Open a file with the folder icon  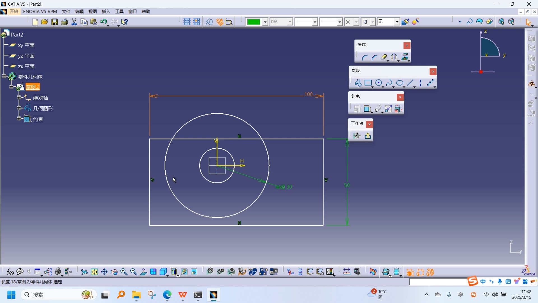tap(45, 22)
